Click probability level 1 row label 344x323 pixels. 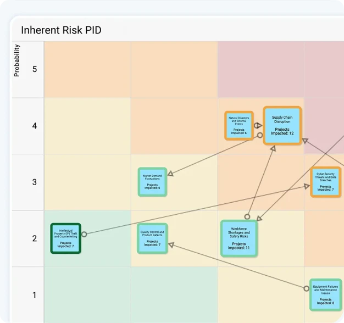click(34, 295)
